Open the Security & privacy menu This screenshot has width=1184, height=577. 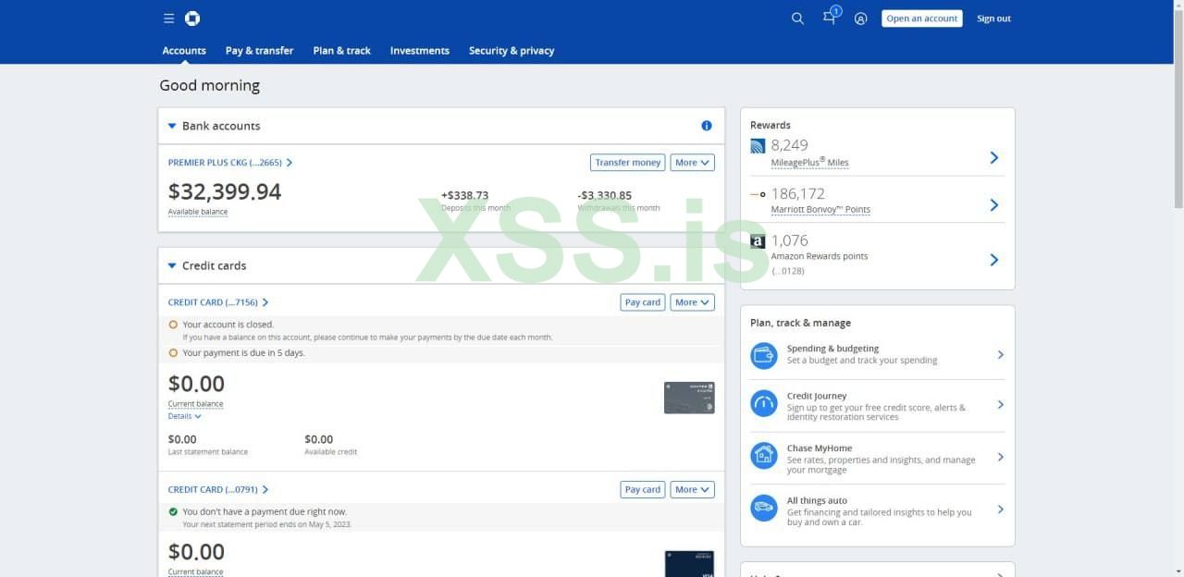[512, 51]
